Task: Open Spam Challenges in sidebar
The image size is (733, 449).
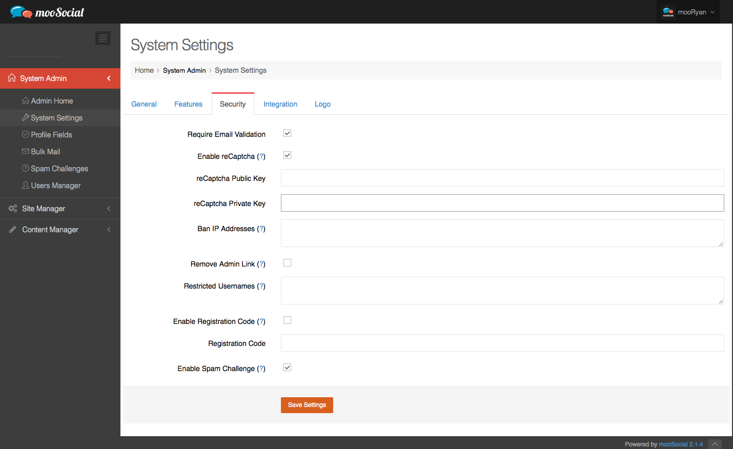Action: pos(60,169)
